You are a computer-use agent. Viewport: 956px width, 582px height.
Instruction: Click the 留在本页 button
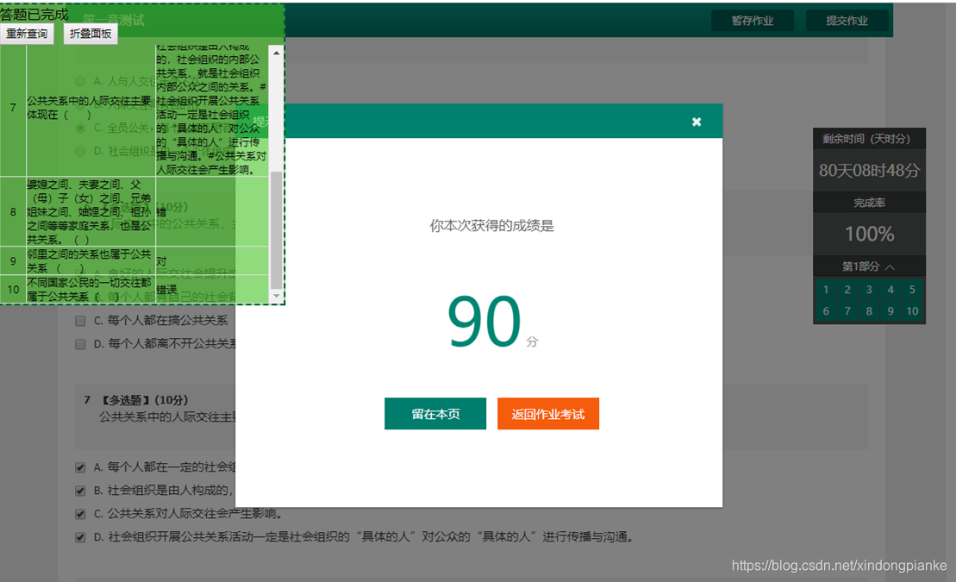pos(435,414)
